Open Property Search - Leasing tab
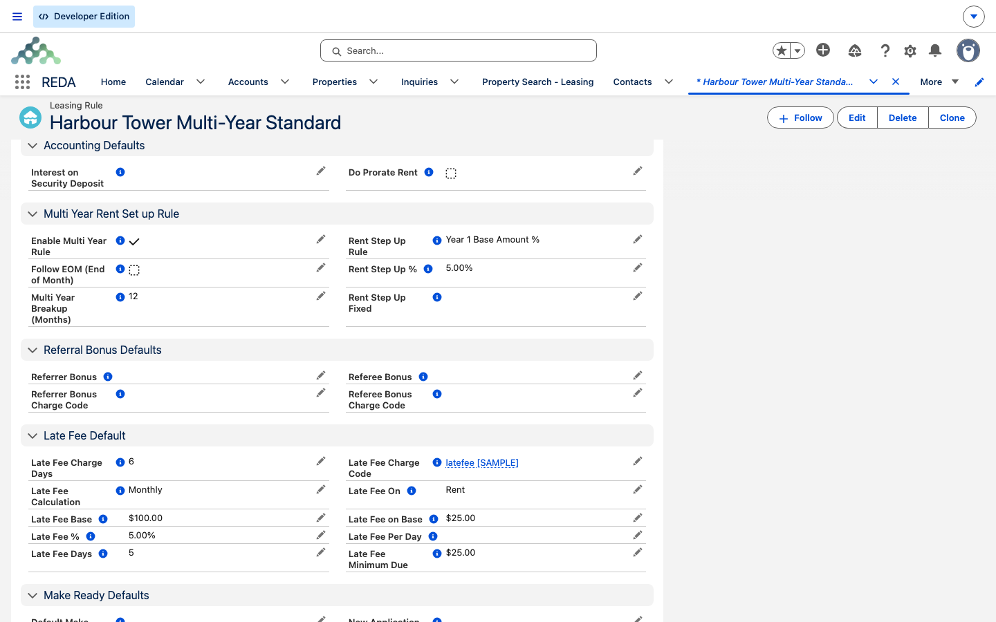Viewport: 996px width, 622px height. [538, 82]
